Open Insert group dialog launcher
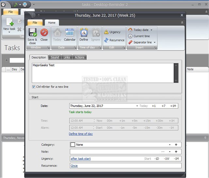Viewport: 209px width, 178px height. [x=155, y=48]
